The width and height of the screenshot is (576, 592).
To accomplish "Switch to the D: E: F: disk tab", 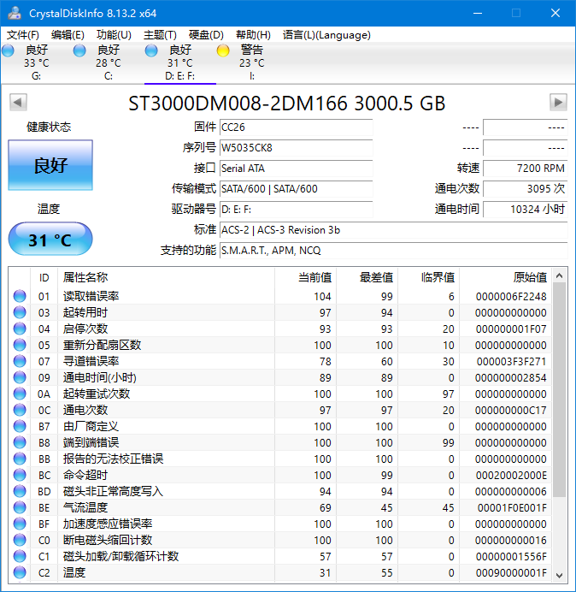I will [179, 63].
